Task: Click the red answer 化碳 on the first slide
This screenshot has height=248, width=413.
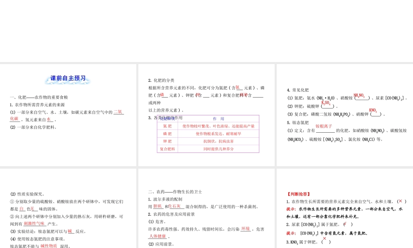Action: click(x=14, y=119)
